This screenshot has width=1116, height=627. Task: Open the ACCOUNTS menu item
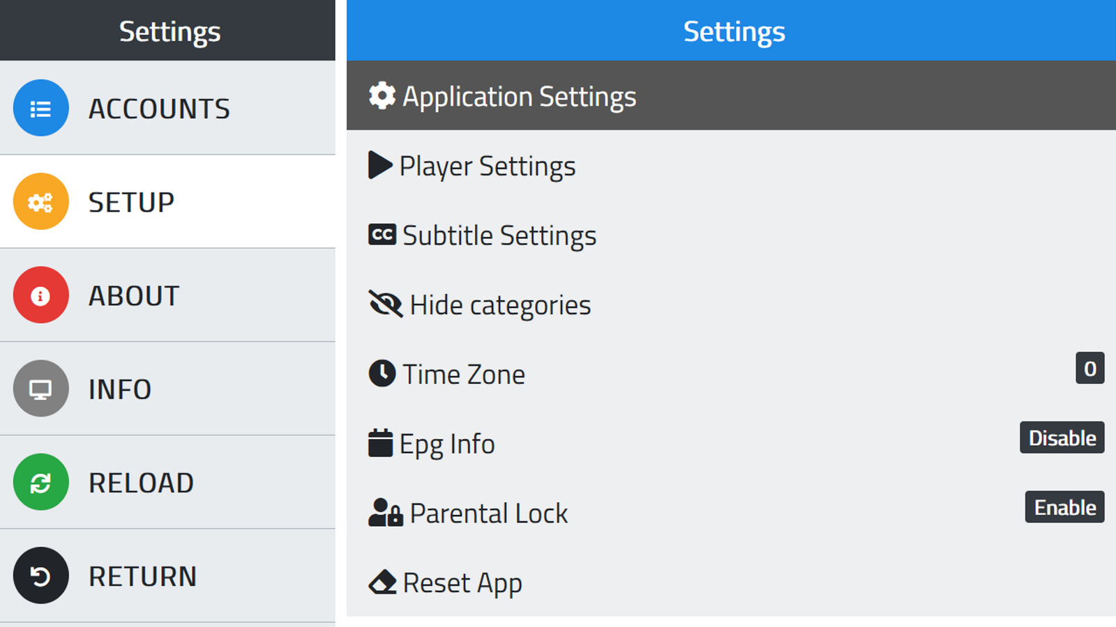tap(159, 109)
